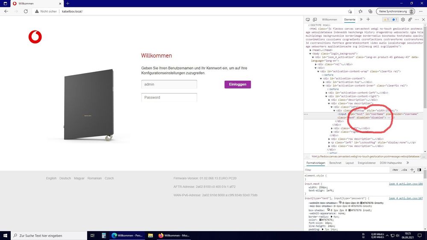The height and width of the screenshot is (240, 427).
Task: Click the DevTools feedback icon
Action: pos(410,20)
